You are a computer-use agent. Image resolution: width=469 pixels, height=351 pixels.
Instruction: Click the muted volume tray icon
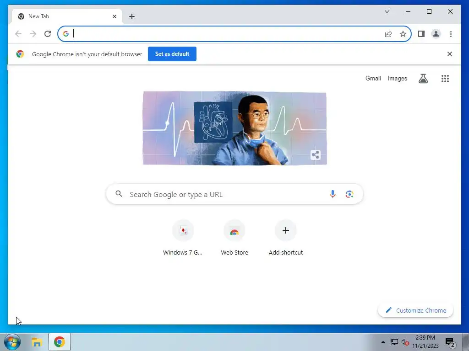(x=405, y=342)
